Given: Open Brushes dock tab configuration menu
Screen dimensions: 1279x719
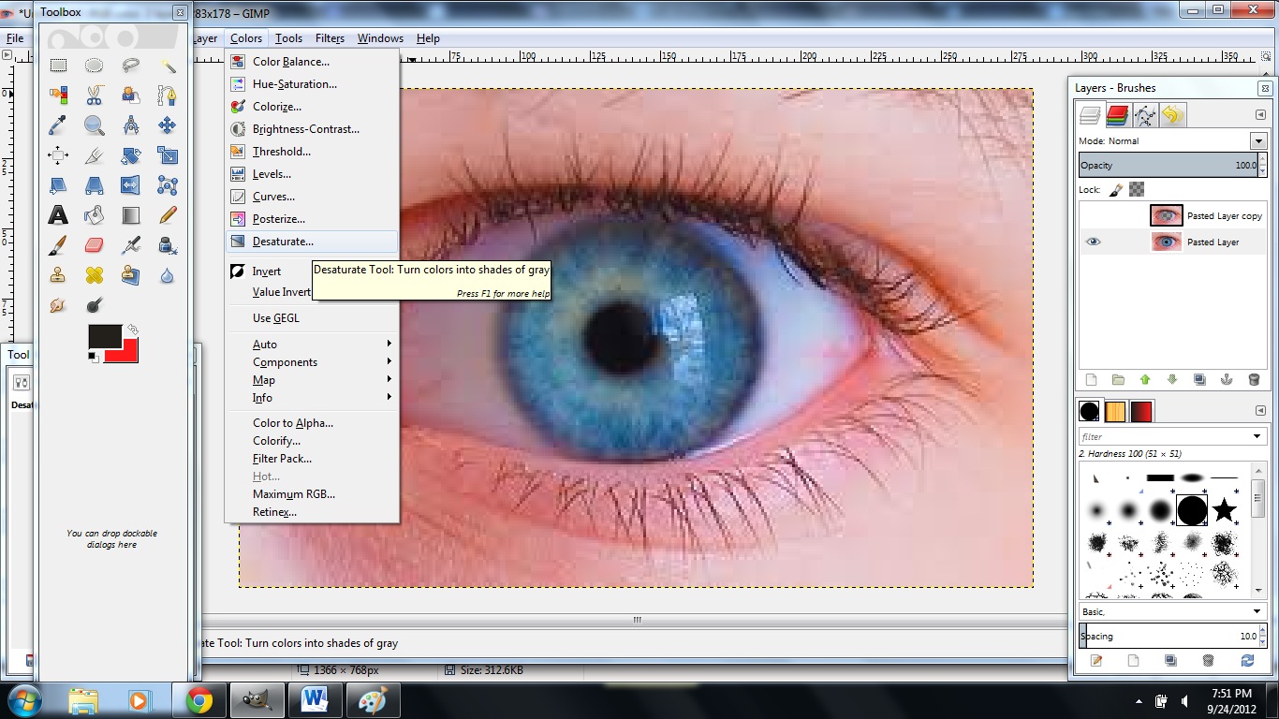Looking at the screenshot, I should [x=1260, y=410].
